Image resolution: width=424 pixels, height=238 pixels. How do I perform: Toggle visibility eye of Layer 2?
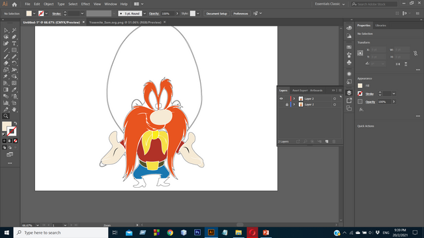pyautogui.click(x=281, y=99)
